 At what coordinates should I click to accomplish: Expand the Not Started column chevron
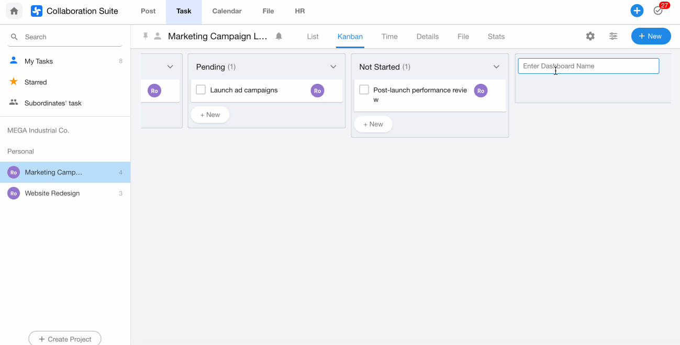497,67
